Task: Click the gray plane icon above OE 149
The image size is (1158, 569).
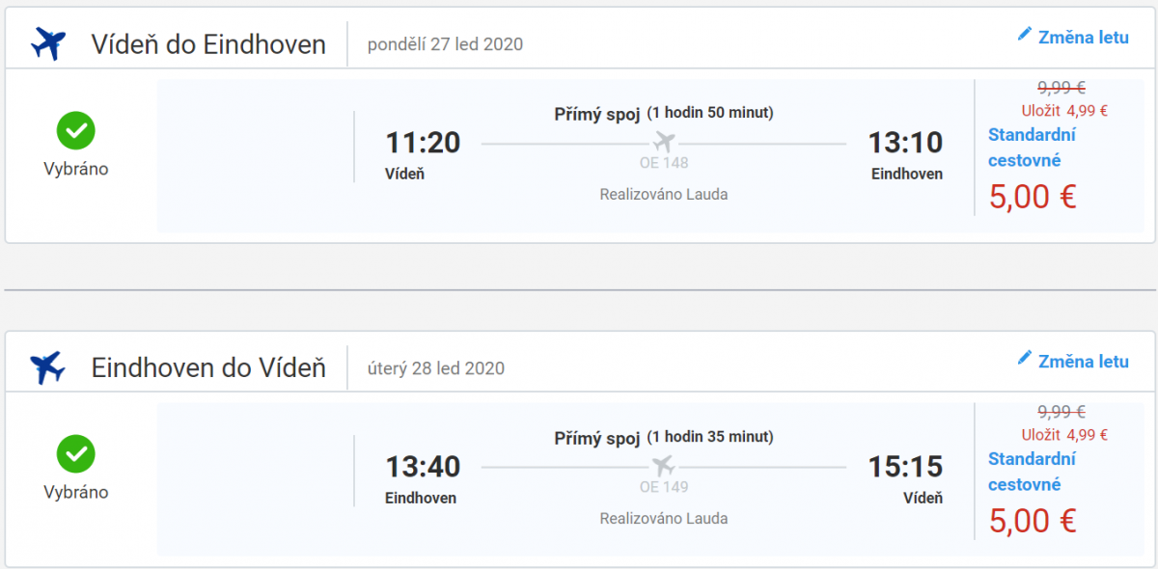Action: click(x=664, y=467)
